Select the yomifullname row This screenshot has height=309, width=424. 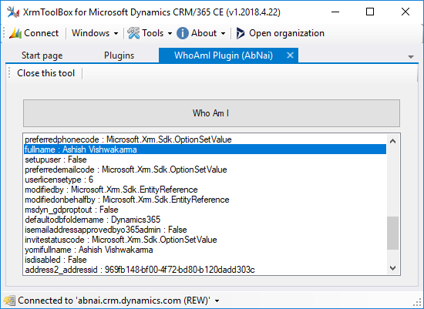(x=205, y=250)
